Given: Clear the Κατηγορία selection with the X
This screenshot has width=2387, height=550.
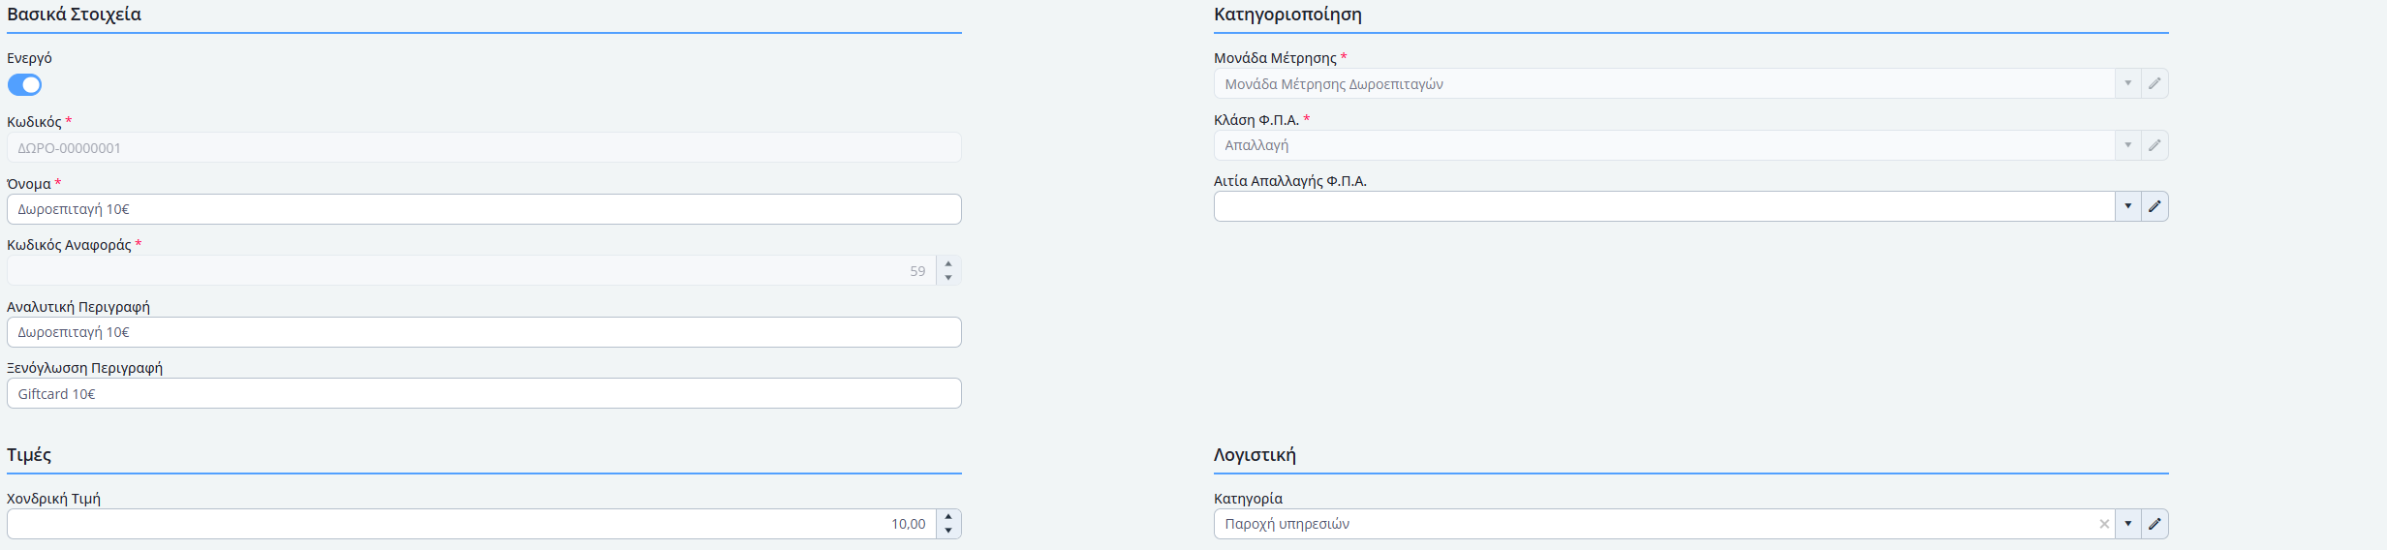Looking at the screenshot, I should [x=2104, y=524].
